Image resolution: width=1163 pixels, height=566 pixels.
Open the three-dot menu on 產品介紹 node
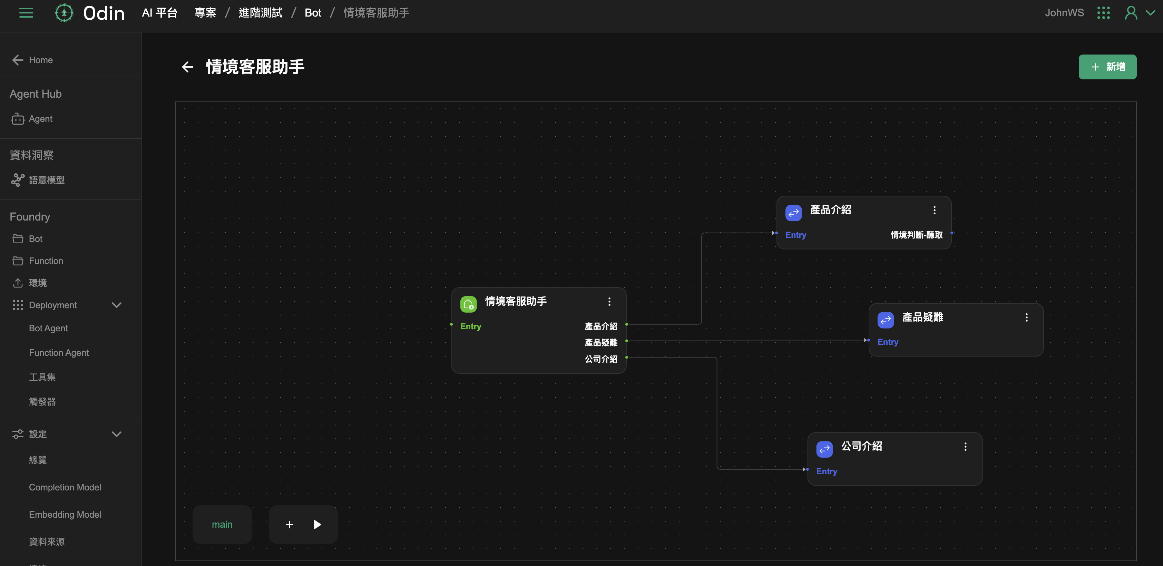point(934,210)
